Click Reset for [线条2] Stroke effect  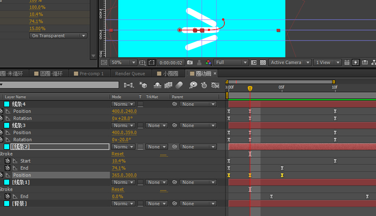118,154
